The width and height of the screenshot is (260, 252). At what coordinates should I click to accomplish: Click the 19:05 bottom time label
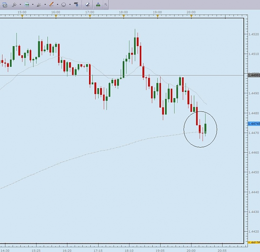point(160,250)
